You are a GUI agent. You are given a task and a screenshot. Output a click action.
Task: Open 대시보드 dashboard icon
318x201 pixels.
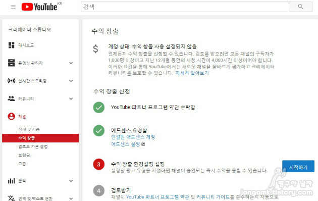pos(11,45)
